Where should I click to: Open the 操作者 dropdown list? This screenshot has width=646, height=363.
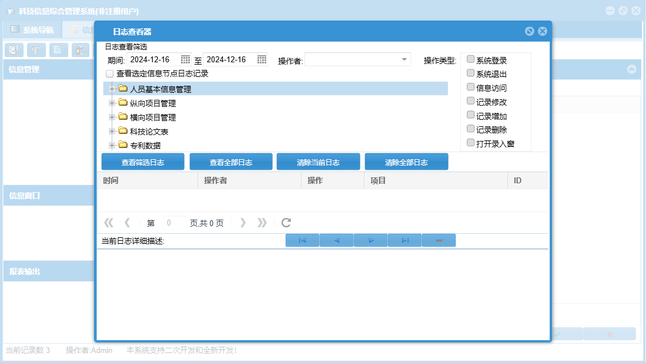click(x=404, y=59)
